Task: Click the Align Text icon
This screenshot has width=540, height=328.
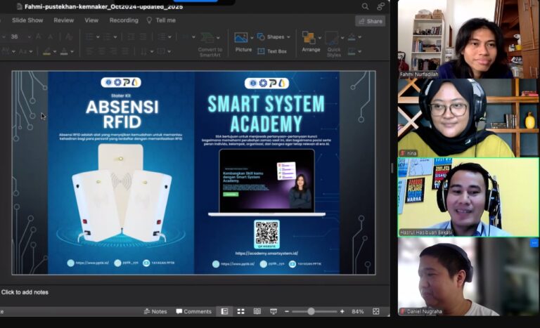Action: point(161,51)
